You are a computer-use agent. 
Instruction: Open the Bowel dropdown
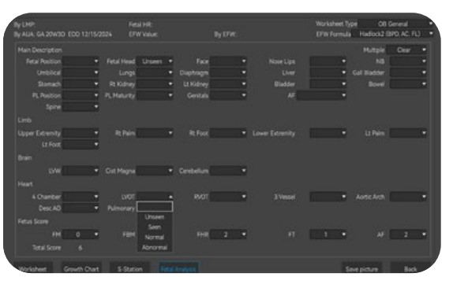[x=408, y=84]
